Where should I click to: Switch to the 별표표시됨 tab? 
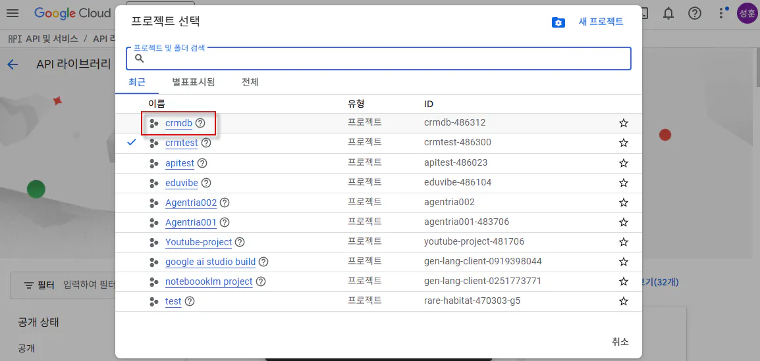194,82
